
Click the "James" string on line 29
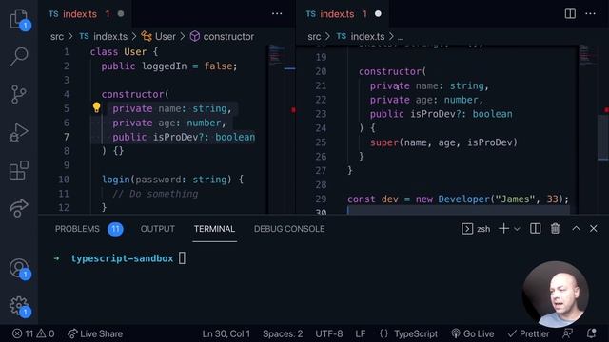coord(515,199)
